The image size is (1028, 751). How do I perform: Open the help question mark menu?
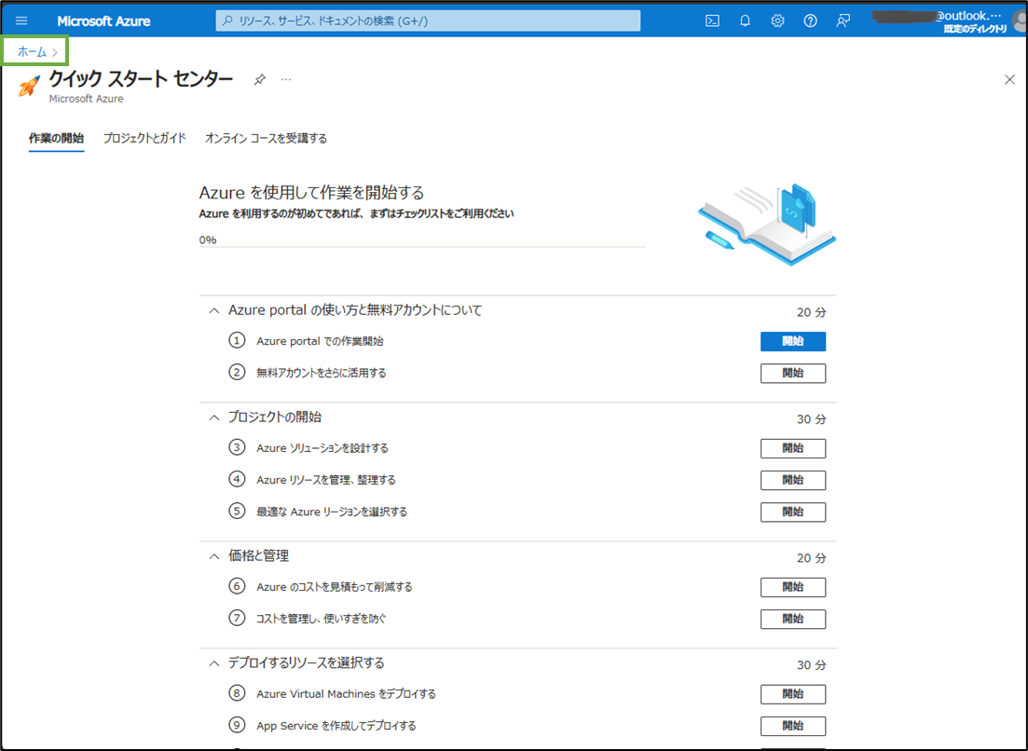click(x=810, y=21)
